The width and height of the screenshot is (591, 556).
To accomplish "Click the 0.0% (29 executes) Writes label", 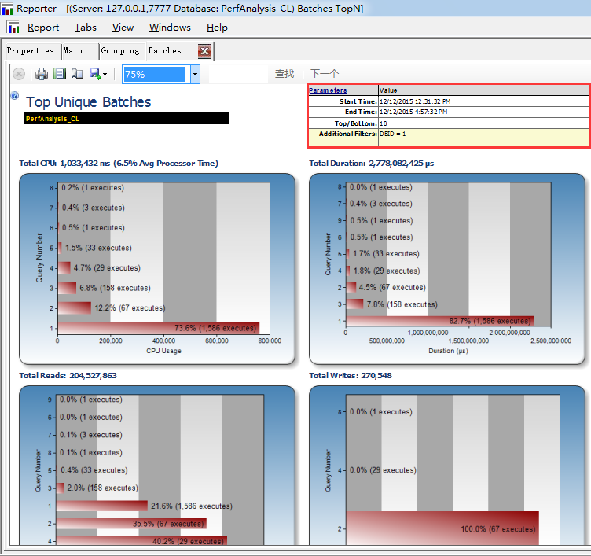I will pyautogui.click(x=383, y=470).
